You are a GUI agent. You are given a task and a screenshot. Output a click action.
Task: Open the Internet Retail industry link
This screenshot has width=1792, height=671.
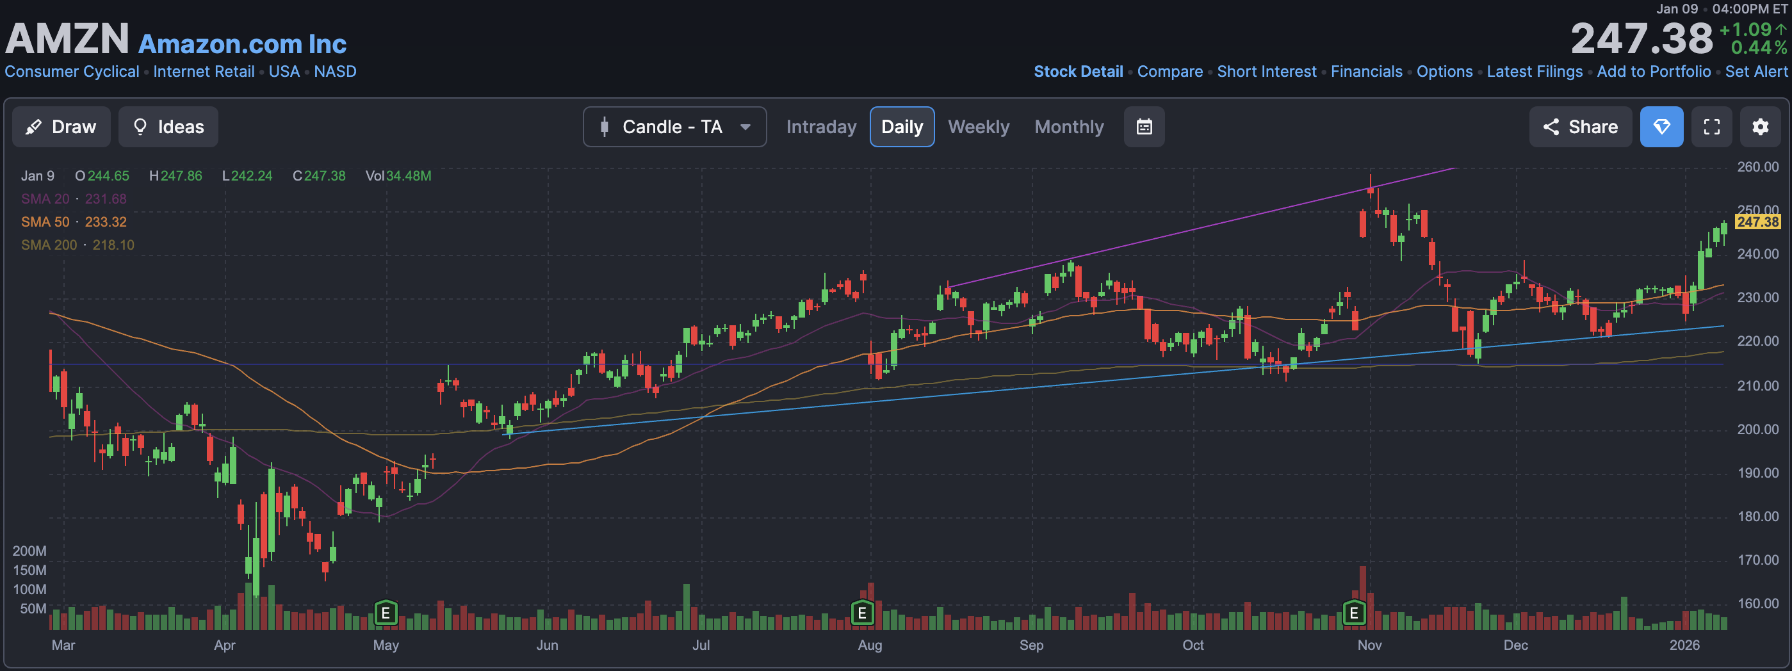204,72
